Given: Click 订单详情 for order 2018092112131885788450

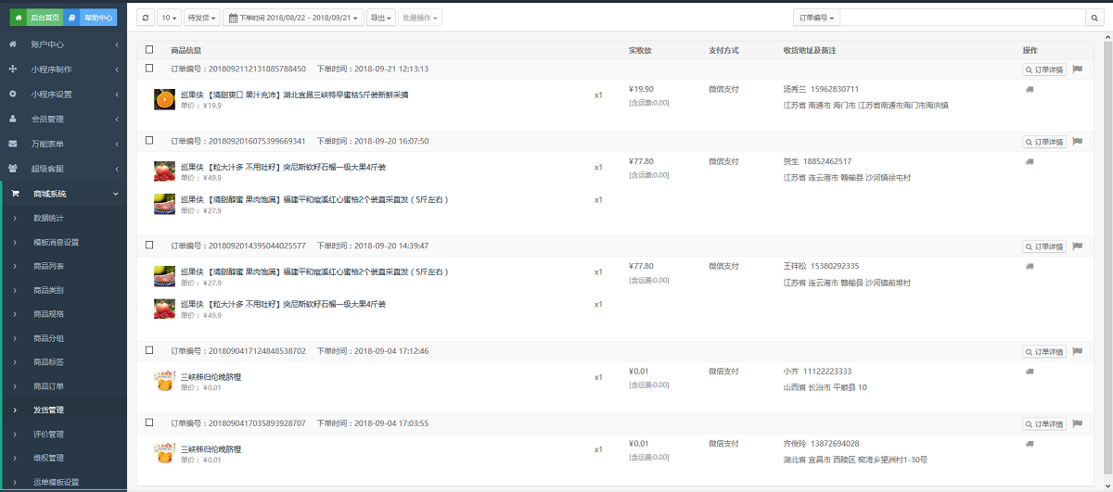Looking at the screenshot, I should tap(1044, 69).
